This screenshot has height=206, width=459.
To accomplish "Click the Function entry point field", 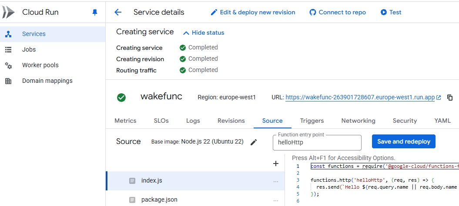I will pyautogui.click(x=317, y=143).
